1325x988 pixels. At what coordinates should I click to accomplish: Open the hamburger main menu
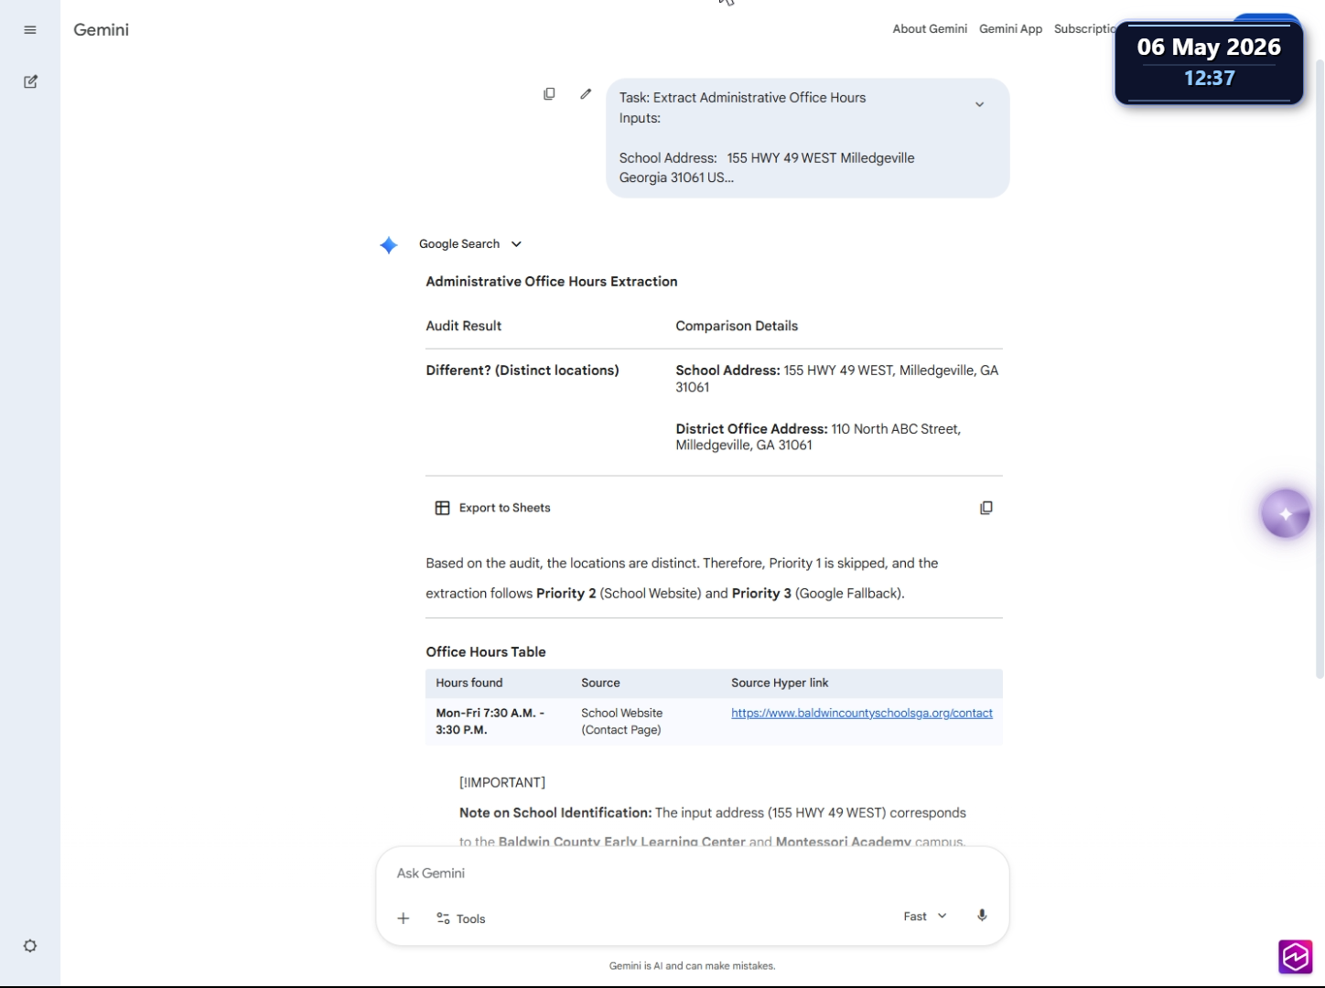click(30, 30)
